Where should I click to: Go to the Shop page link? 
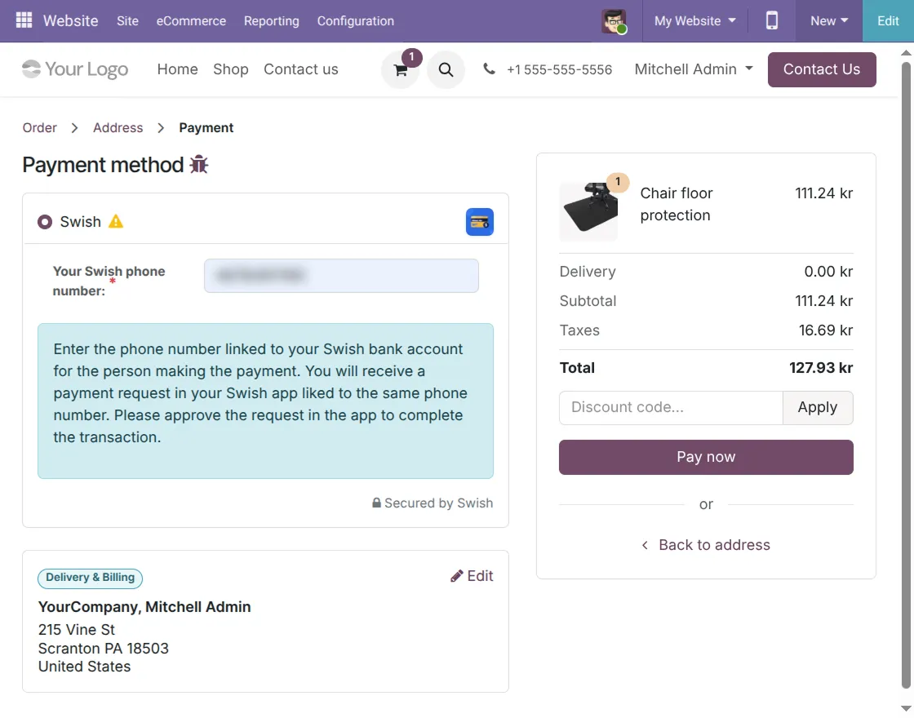pyautogui.click(x=231, y=69)
